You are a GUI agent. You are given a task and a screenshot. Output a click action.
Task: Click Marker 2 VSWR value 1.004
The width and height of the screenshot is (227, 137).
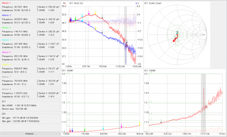pos(51,23)
